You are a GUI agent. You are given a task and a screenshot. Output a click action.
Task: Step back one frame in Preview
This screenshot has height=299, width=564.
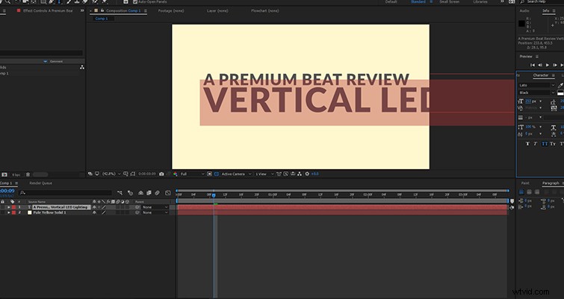[540, 65]
